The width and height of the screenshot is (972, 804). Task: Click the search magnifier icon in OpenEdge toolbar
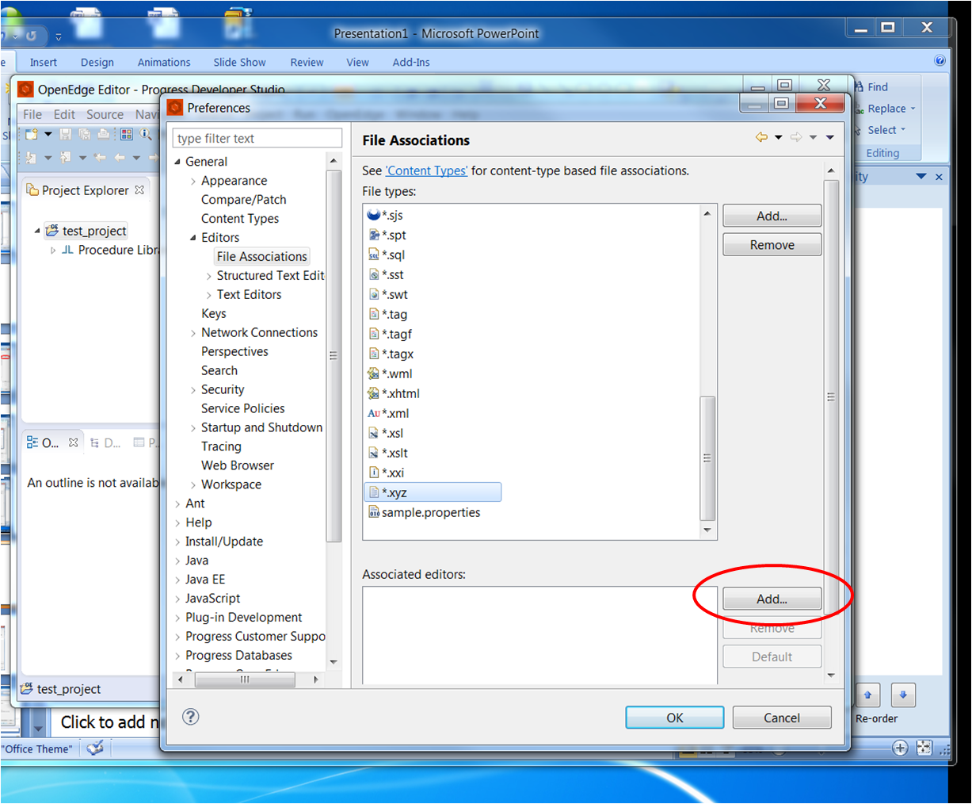146,134
